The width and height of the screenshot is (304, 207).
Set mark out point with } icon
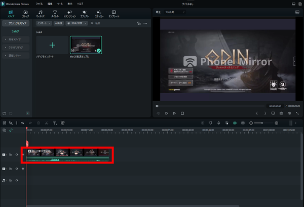[265, 113]
